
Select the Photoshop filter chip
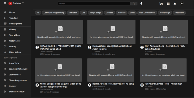tap(179, 13)
